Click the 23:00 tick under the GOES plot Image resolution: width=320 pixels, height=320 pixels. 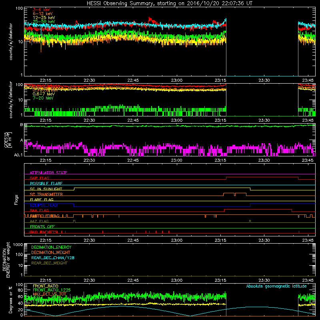click(x=176, y=160)
